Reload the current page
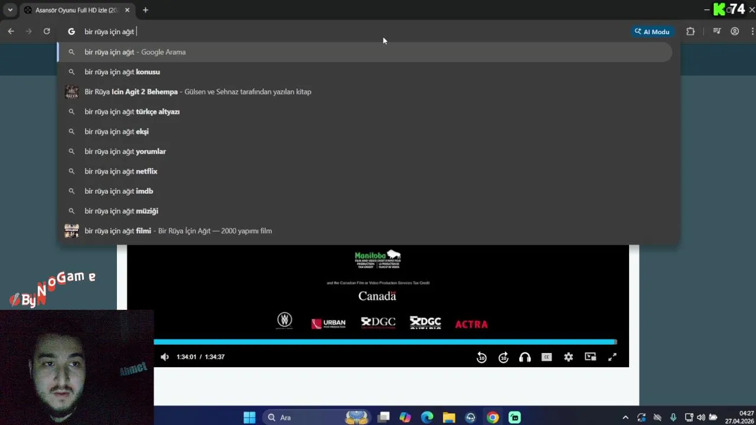Image resolution: width=756 pixels, height=425 pixels. (47, 31)
